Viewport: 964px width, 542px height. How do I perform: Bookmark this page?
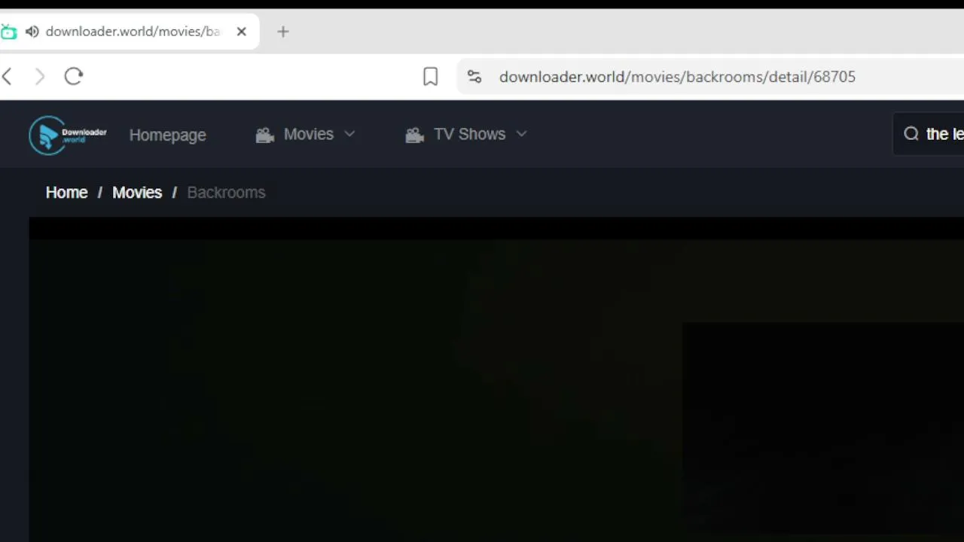click(430, 76)
